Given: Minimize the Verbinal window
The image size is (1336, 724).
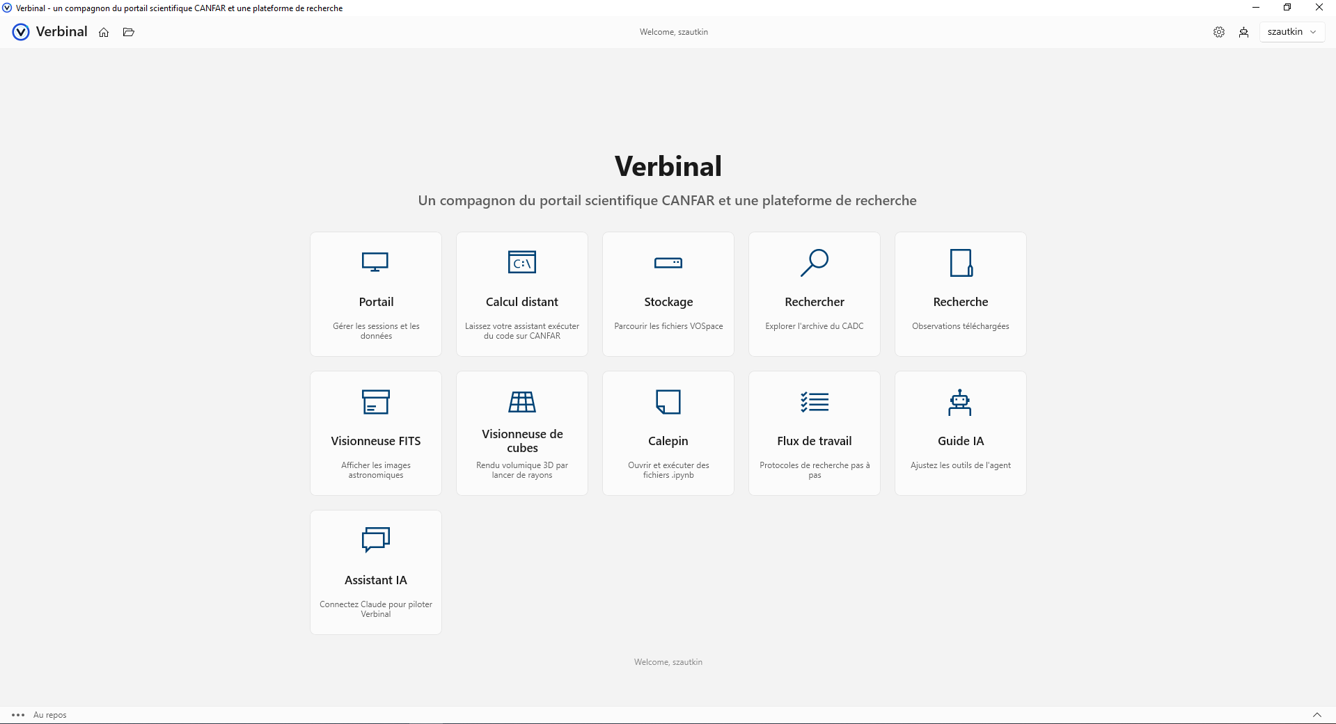Looking at the screenshot, I should 1256,8.
